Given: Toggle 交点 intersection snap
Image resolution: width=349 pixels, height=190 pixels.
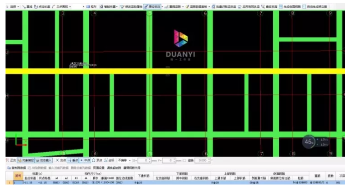Looking at the screenshot, I should pos(61,160).
